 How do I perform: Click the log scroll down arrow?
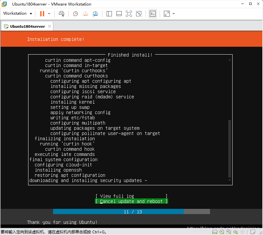pyautogui.click(x=230, y=180)
